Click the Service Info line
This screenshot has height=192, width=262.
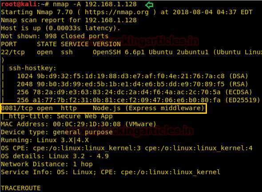pyautogui.click(x=111, y=172)
